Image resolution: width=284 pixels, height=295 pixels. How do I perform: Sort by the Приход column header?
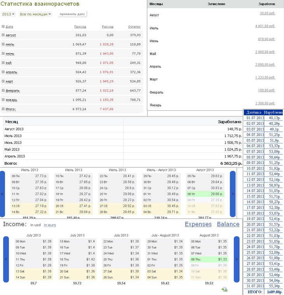click(80, 26)
